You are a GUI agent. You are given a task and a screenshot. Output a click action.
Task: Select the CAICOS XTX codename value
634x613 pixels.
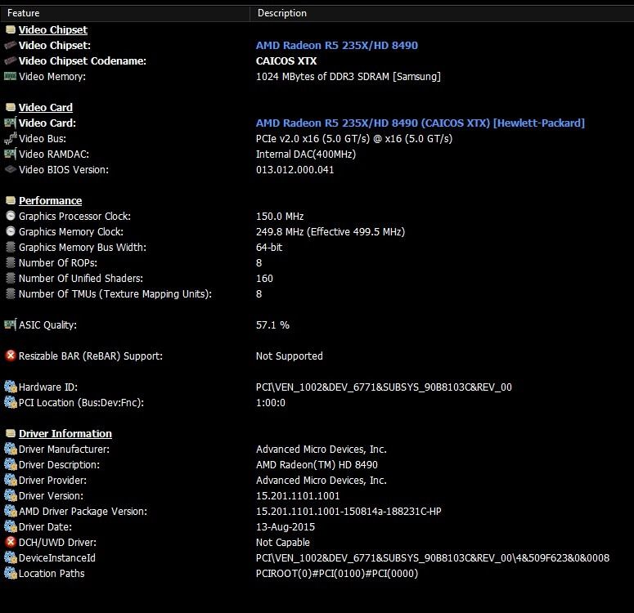286,61
